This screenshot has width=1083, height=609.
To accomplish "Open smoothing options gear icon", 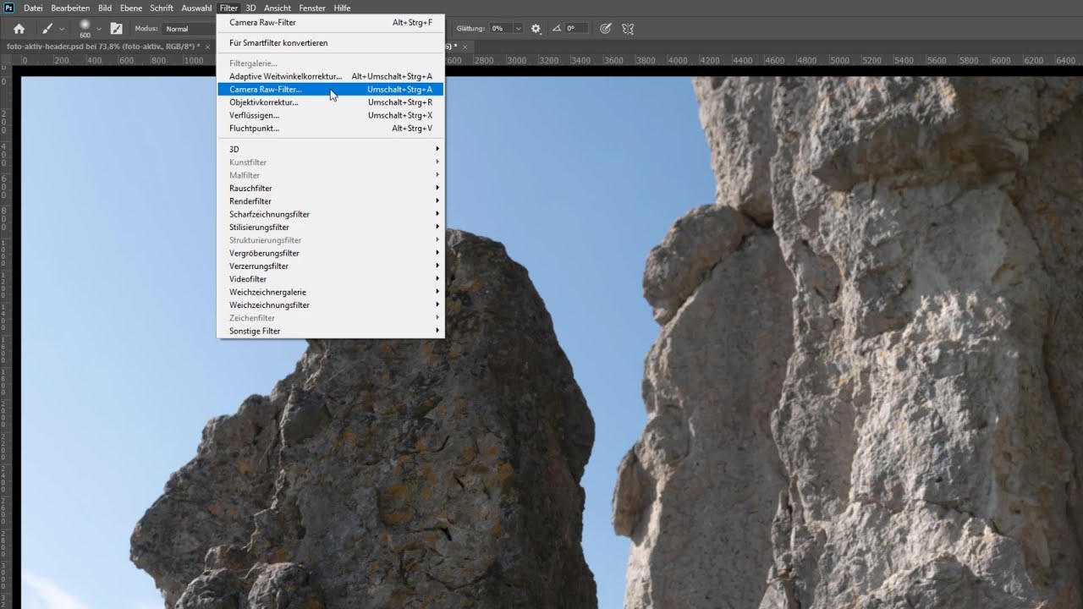I will (x=536, y=28).
